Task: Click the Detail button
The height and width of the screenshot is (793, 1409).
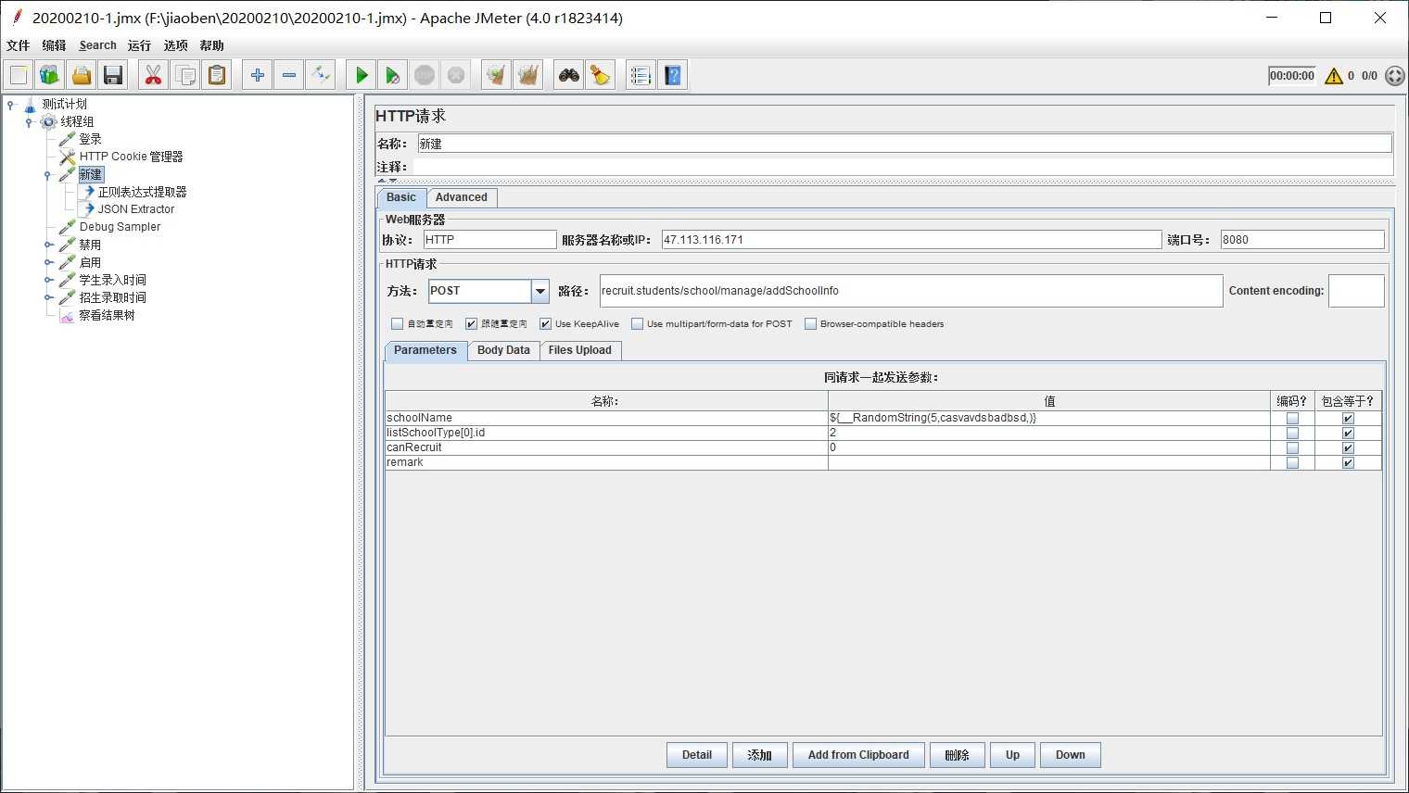Action: [697, 755]
